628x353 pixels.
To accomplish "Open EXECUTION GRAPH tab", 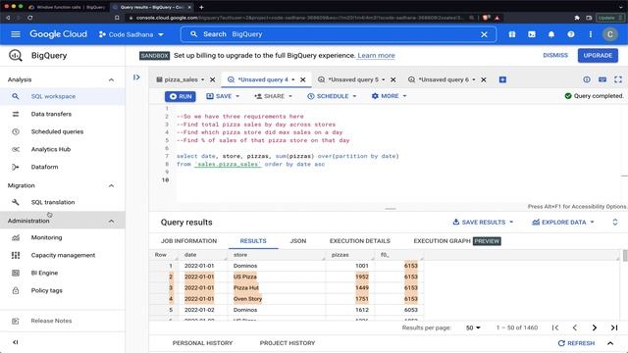I will (x=457, y=241).
